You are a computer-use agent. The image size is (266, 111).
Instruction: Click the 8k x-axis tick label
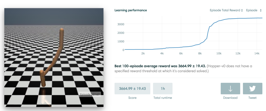(x=200, y=54)
